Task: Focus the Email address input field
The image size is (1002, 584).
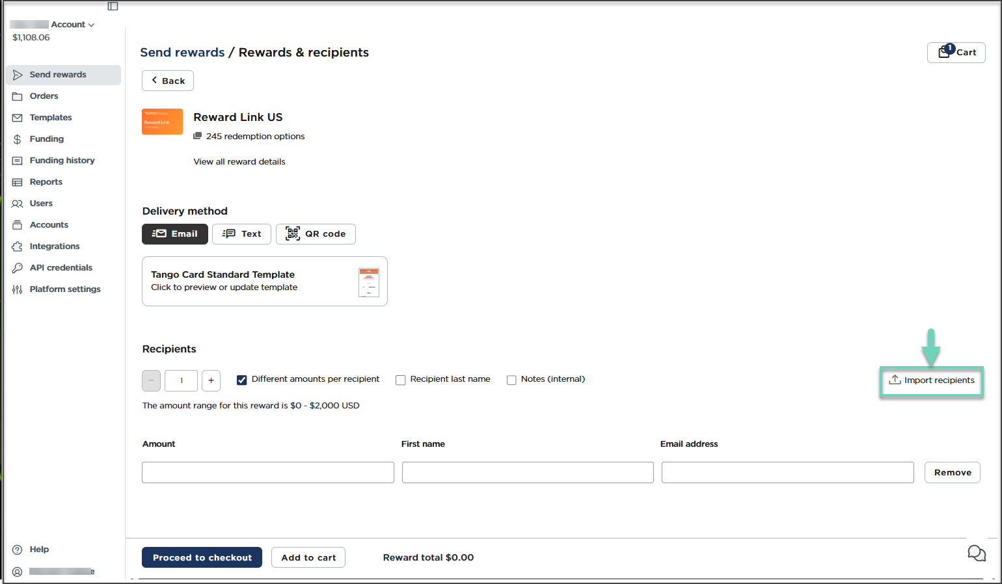Action: 787,473
